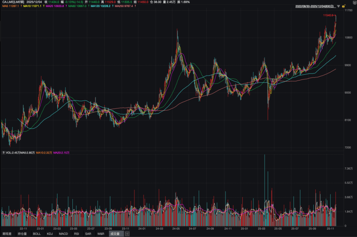The height and width of the screenshot is (237, 357).
Task: Click the 11540.0 high price marker
Action: 328,16
